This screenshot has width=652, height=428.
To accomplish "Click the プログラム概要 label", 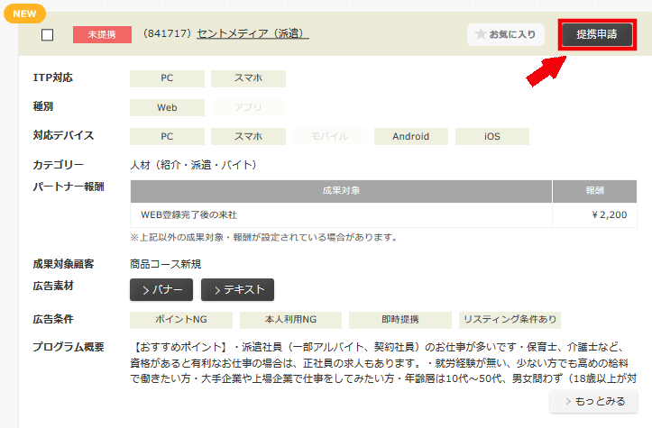I will [69, 348].
